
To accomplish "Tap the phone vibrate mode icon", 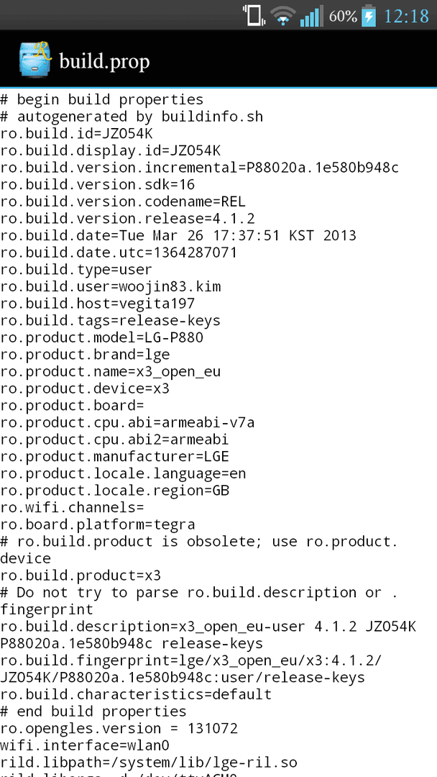I will click(254, 15).
